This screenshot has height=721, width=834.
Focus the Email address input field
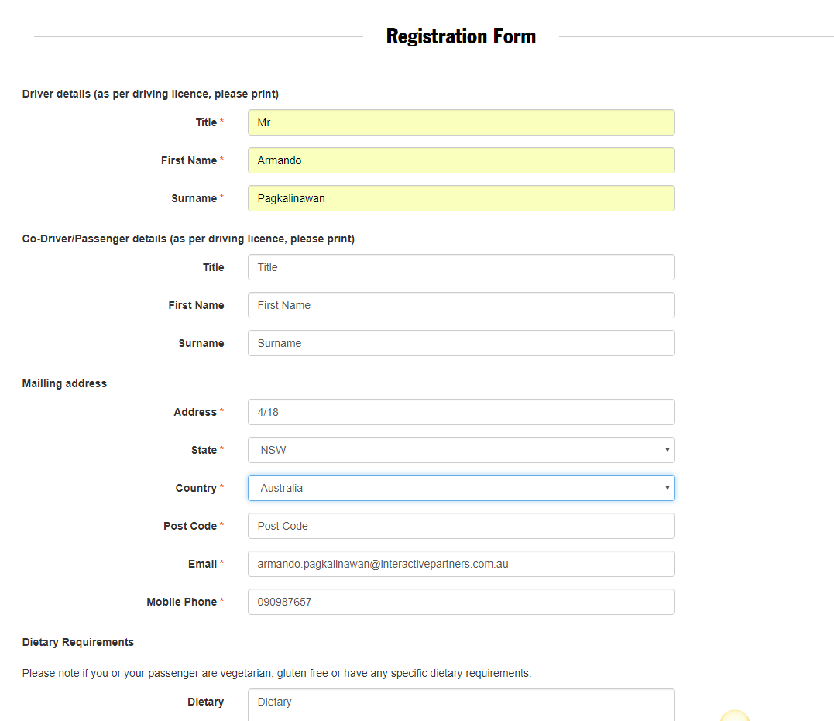461,564
